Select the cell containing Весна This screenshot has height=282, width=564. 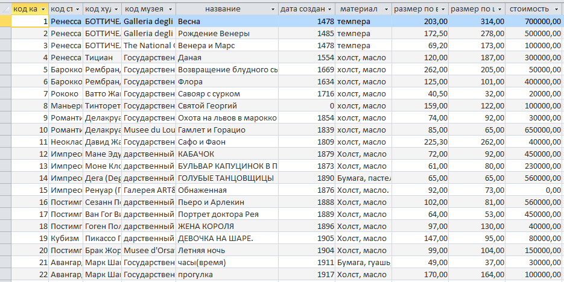coord(227,21)
